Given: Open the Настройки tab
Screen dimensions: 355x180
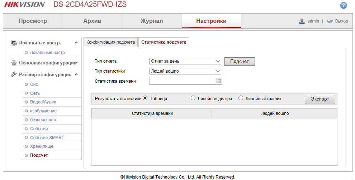Looking at the screenshot, I should click(x=211, y=21).
